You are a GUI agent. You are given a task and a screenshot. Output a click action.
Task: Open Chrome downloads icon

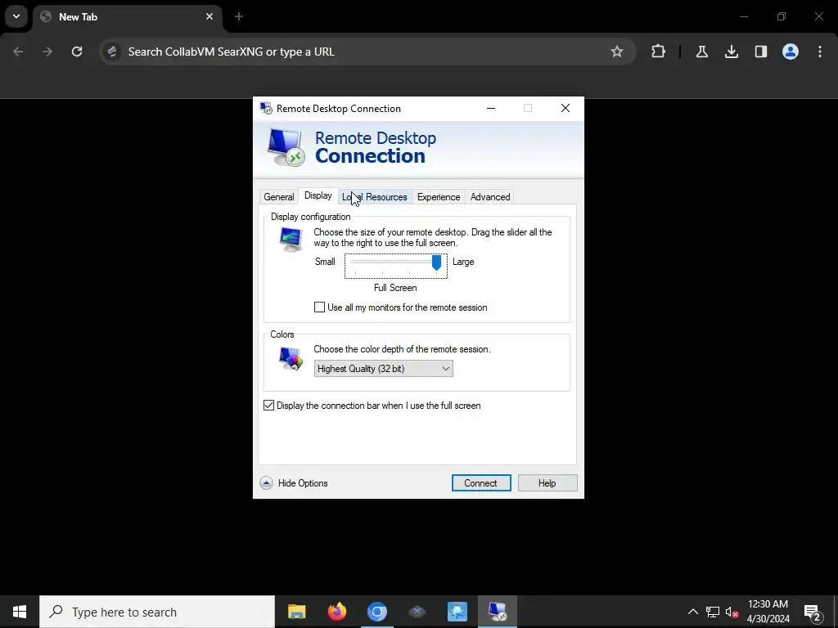732,52
